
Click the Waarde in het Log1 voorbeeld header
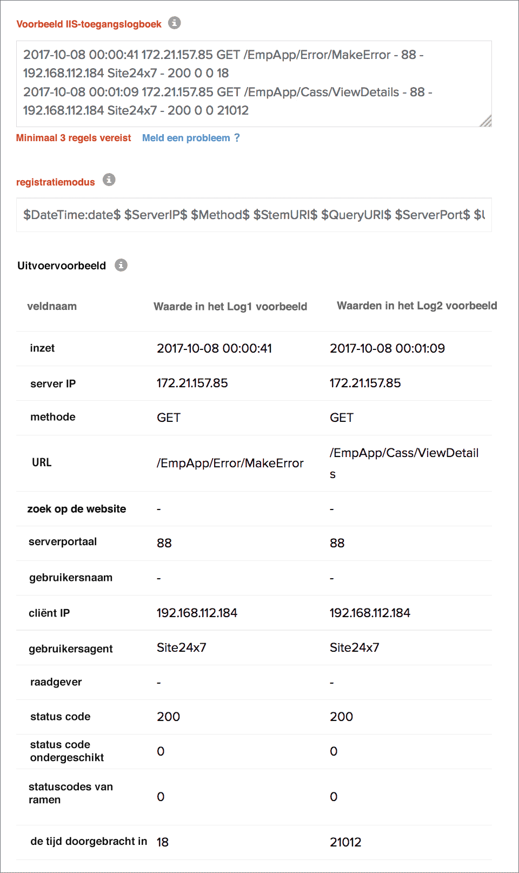pos(230,307)
